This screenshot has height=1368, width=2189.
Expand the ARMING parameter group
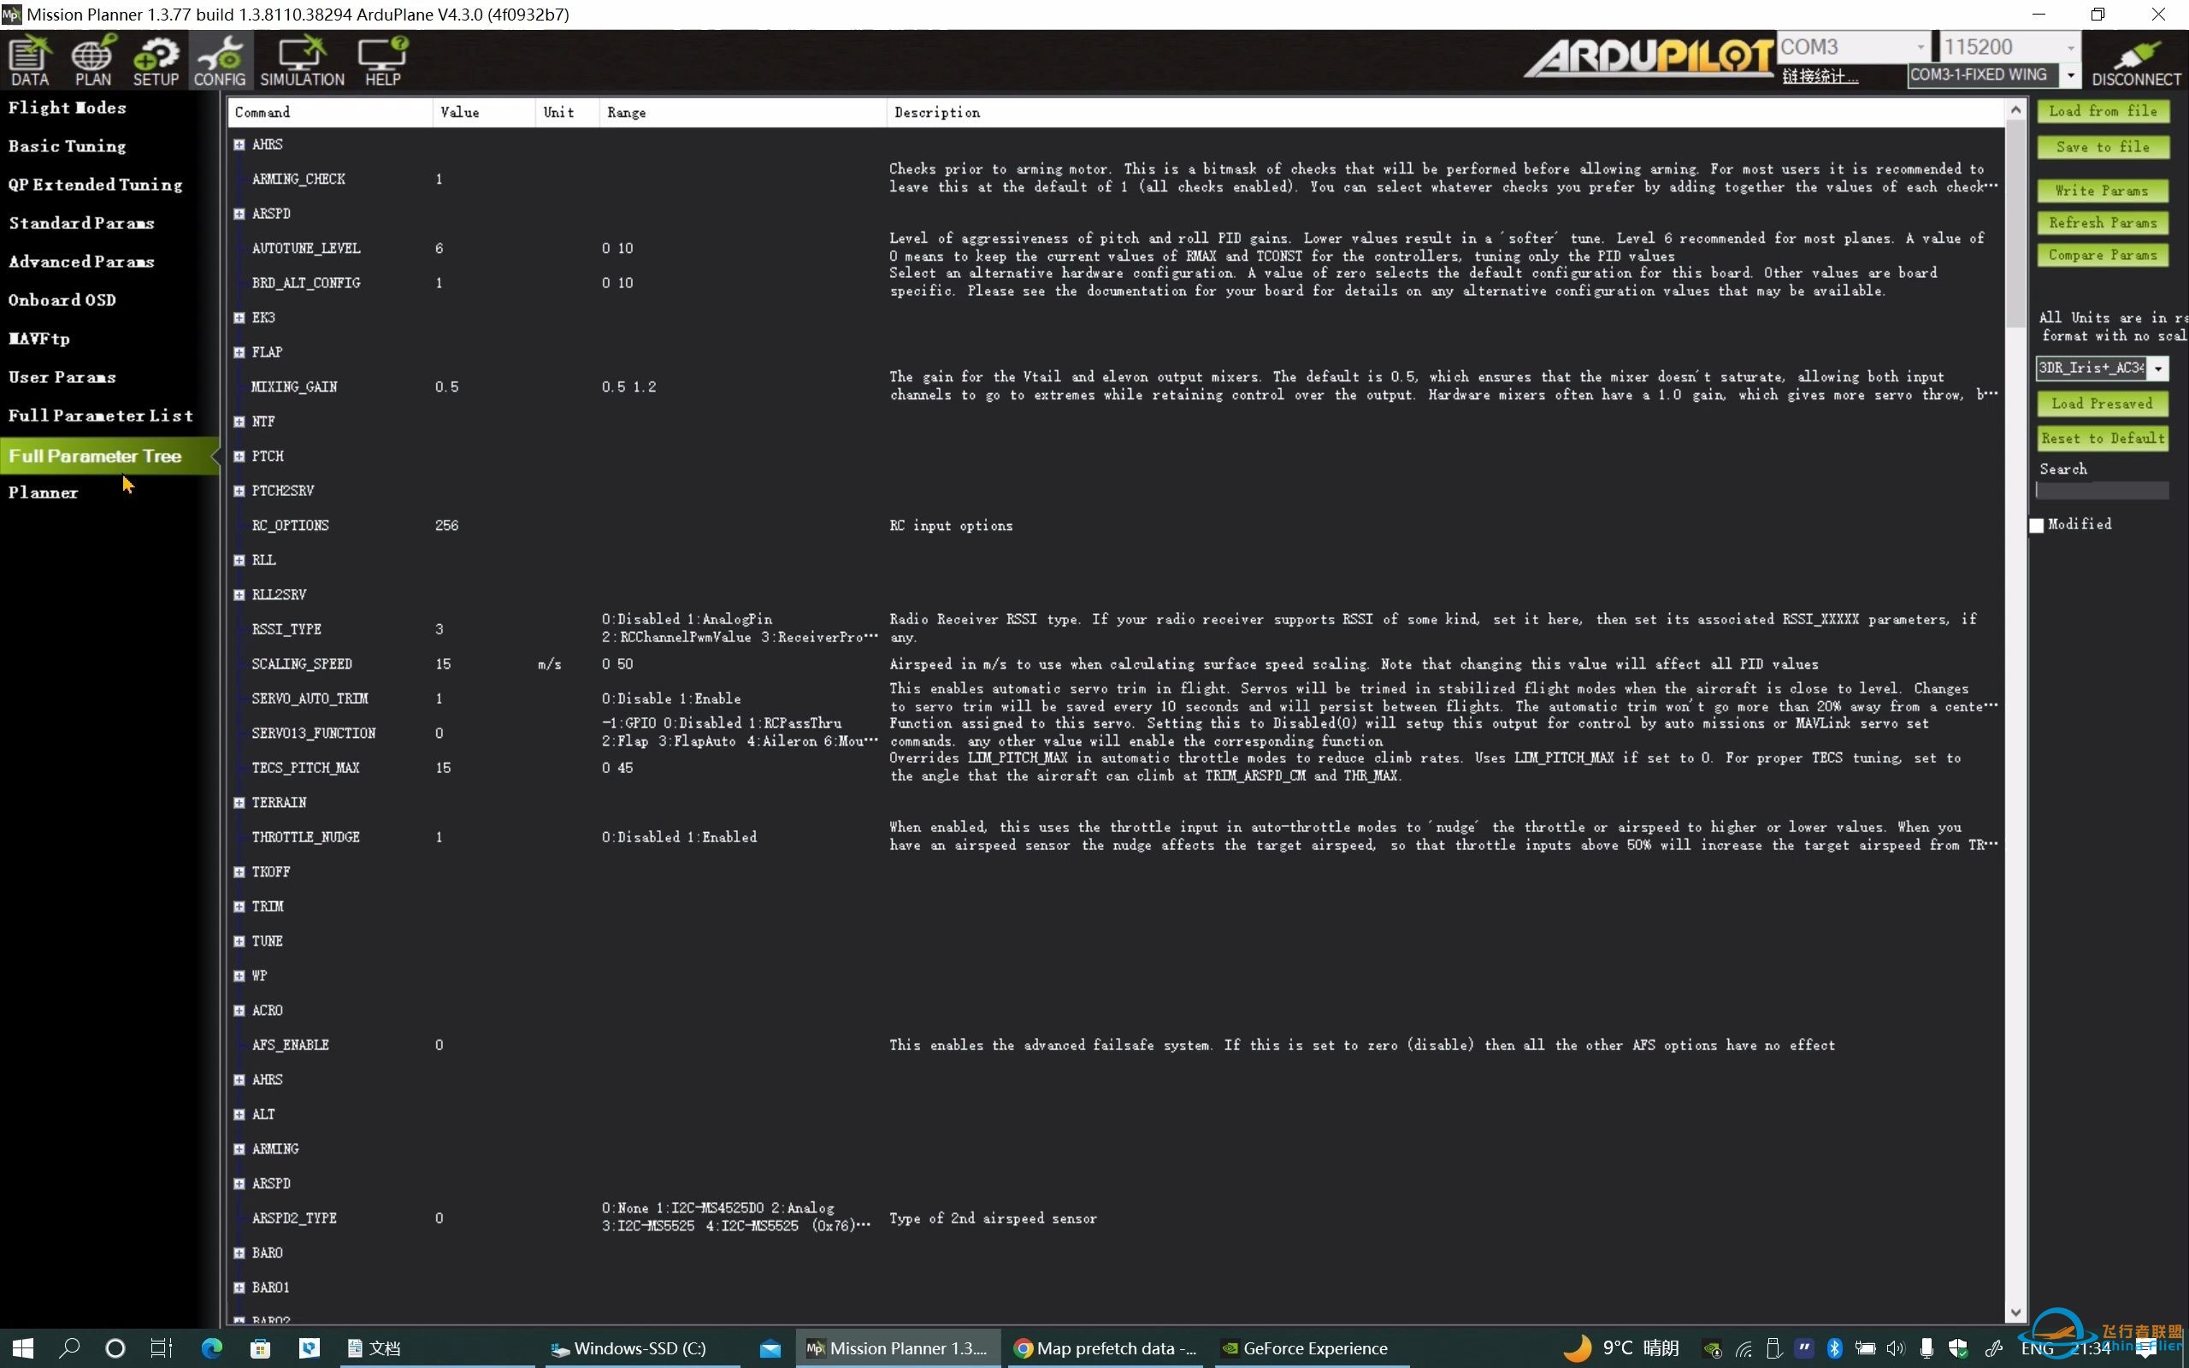click(239, 1148)
